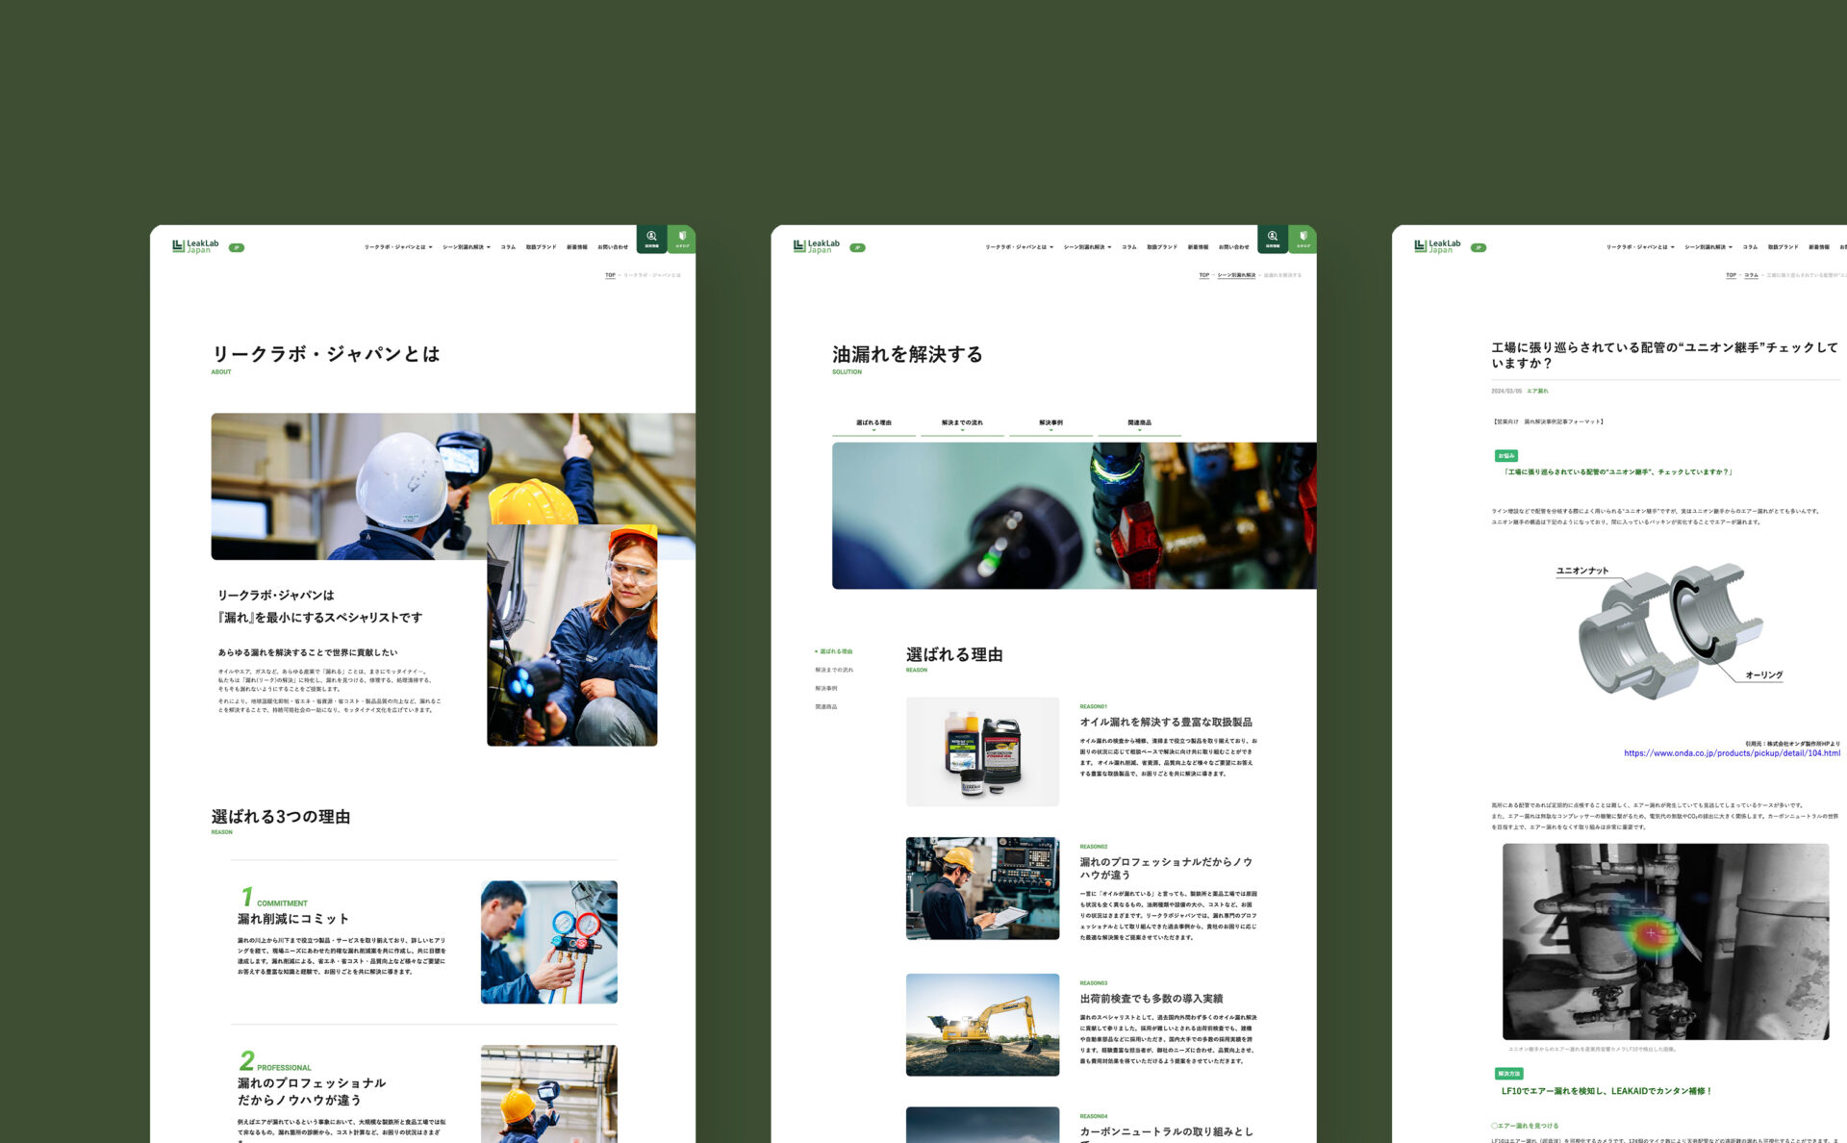
Task: Click コラム breadcrumb in right page
Action: point(1752,275)
